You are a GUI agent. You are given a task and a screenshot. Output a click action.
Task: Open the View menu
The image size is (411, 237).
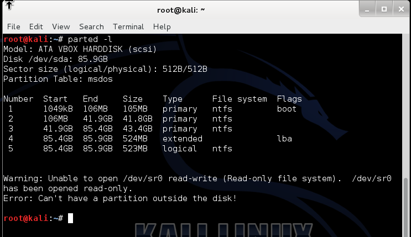[x=61, y=27]
